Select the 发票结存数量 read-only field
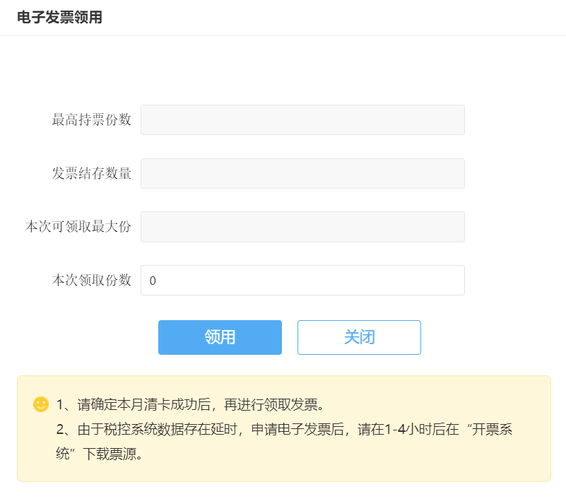The height and width of the screenshot is (499, 566). point(302,173)
